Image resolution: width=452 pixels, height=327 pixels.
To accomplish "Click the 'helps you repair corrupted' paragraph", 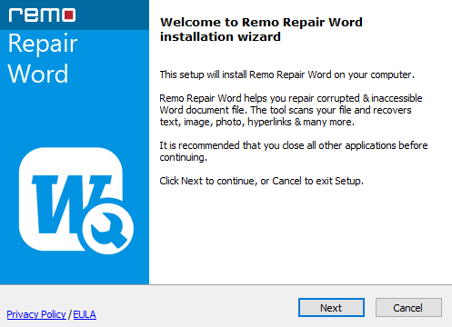I will pos(291,110).
